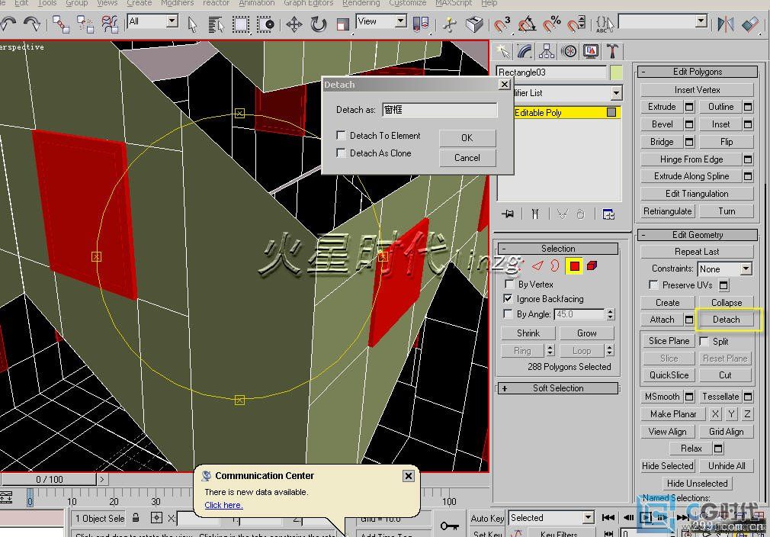Select the Move tool in main toolbar
770x537 pixels.
[294, 24]
